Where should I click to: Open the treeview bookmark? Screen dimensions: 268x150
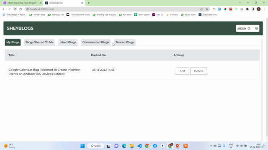(172, 15)
